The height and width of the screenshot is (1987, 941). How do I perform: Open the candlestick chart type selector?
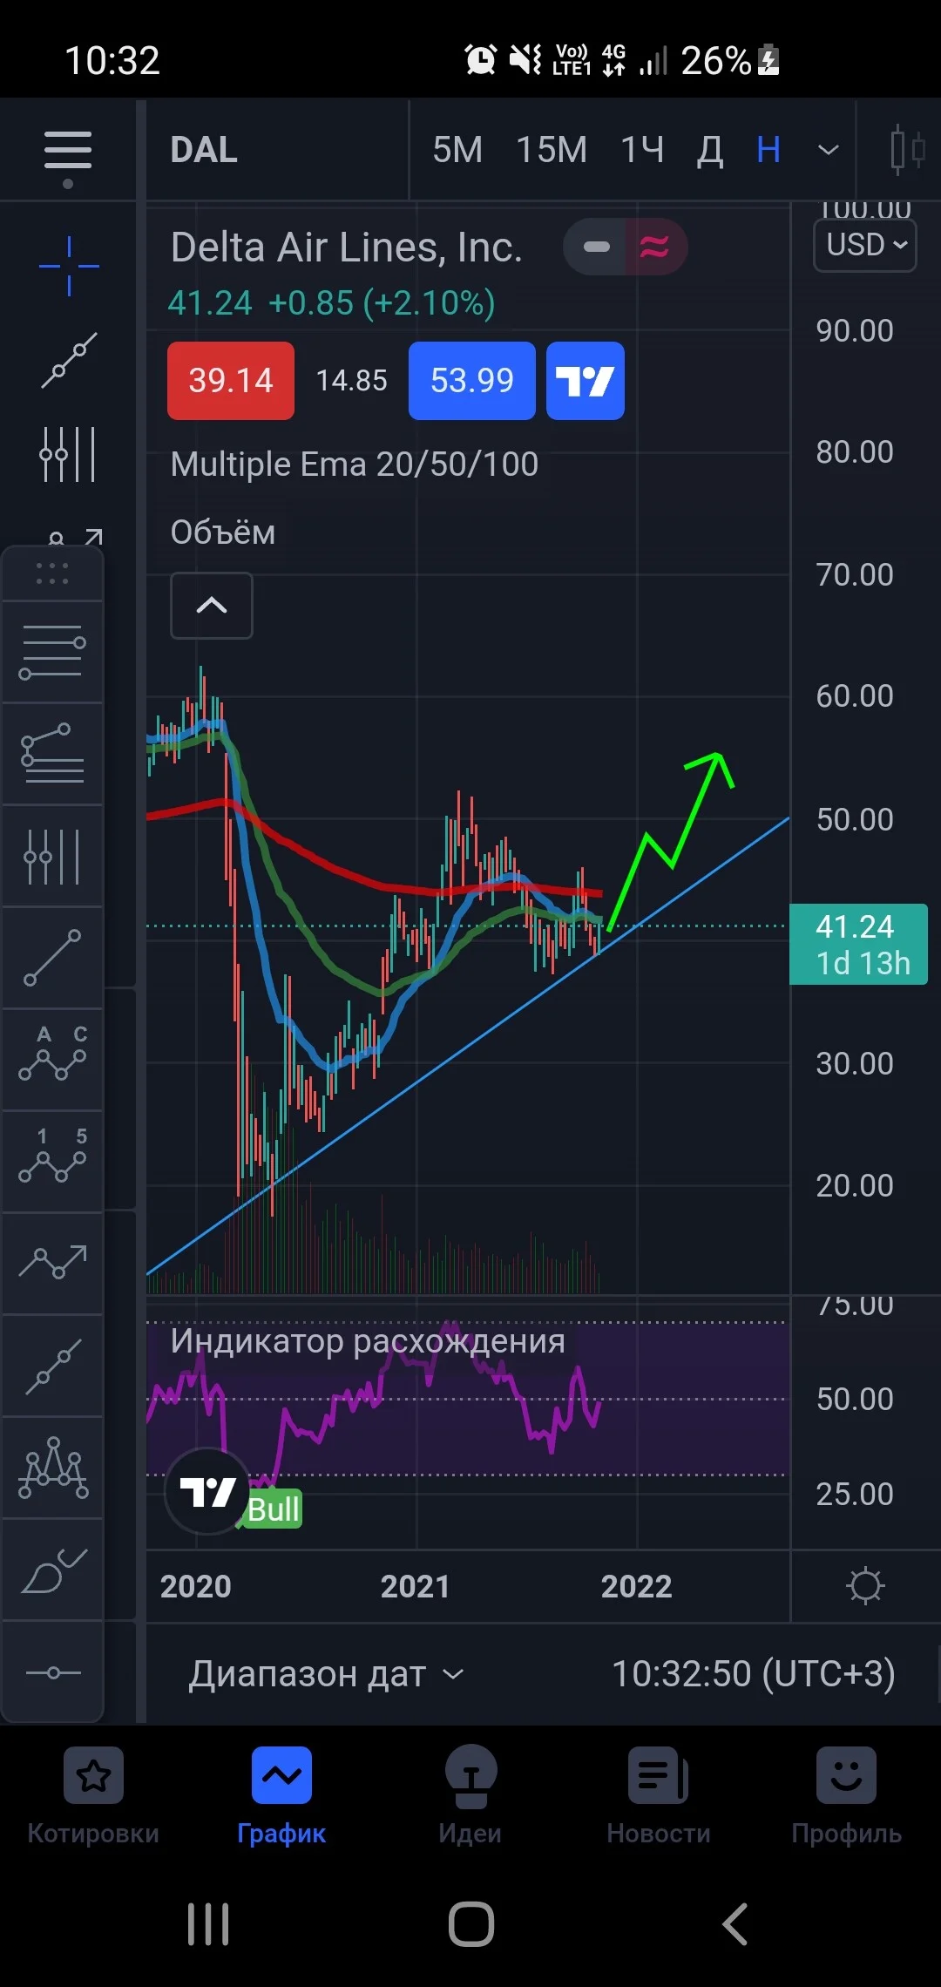(906, 150)
